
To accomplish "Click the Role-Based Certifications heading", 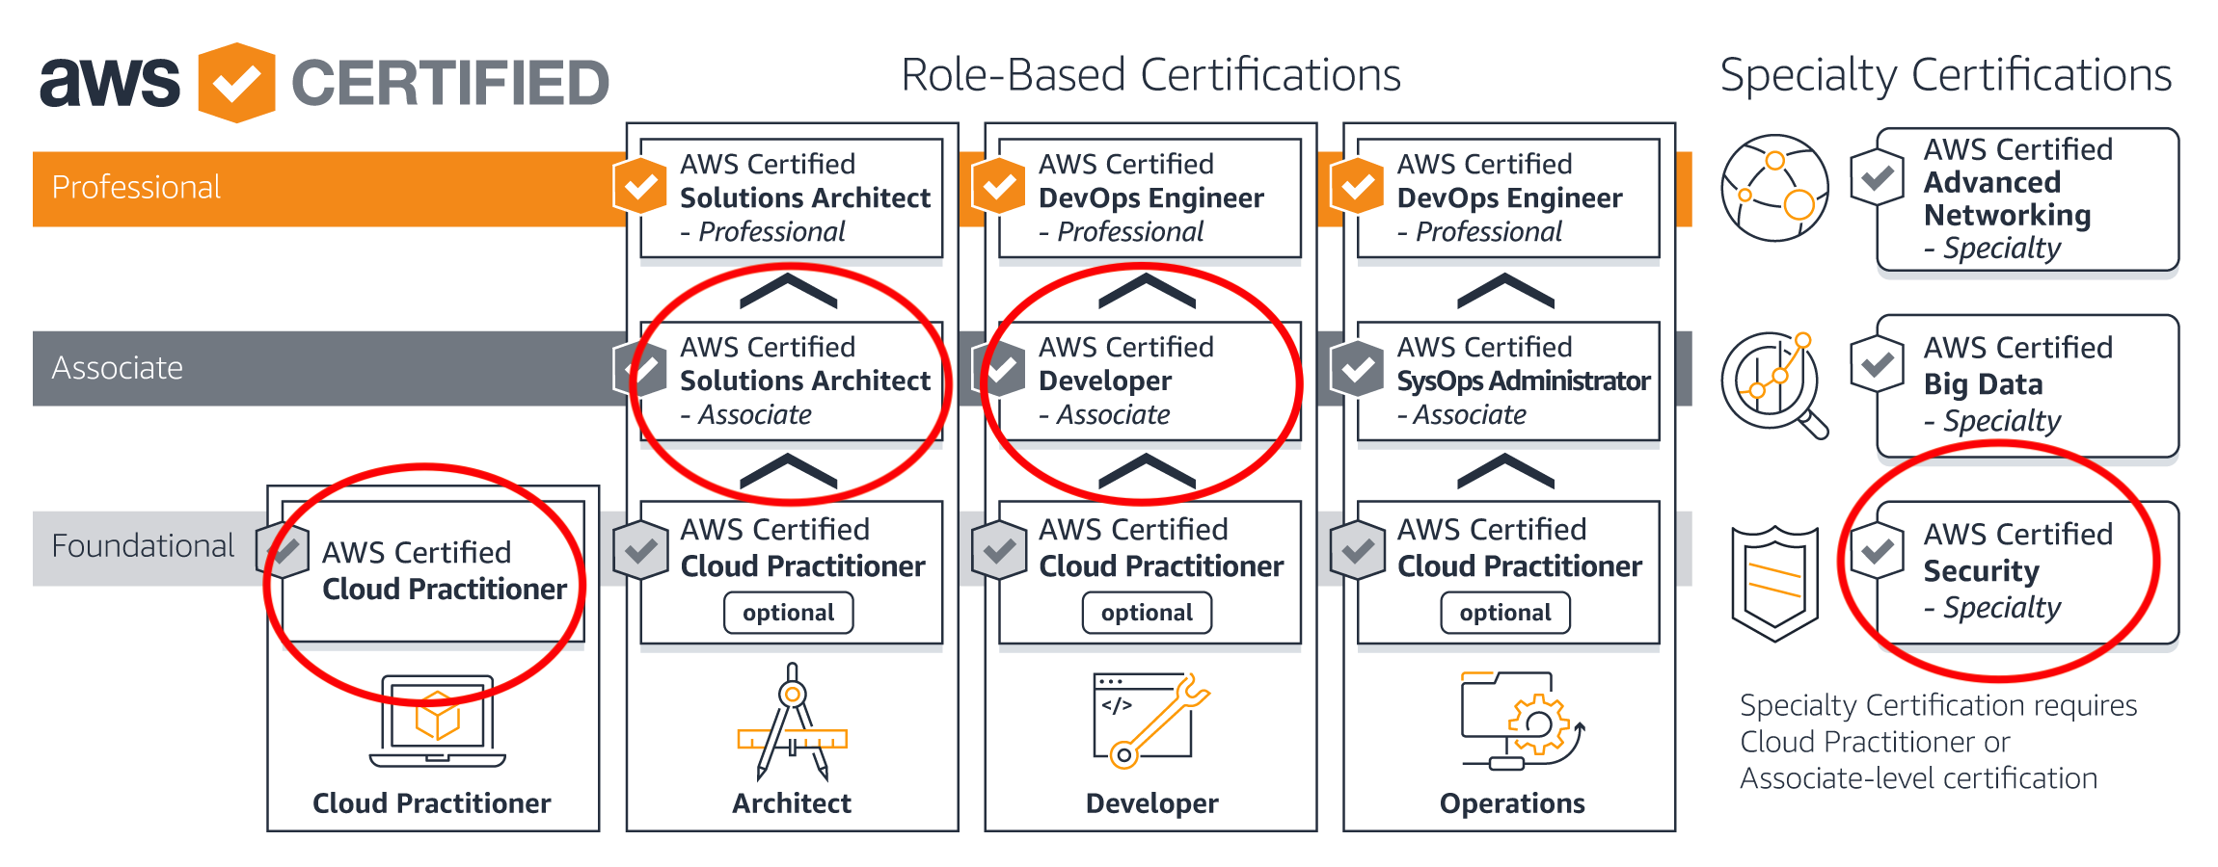I will pyautogui.click(x=1150, y=75).
